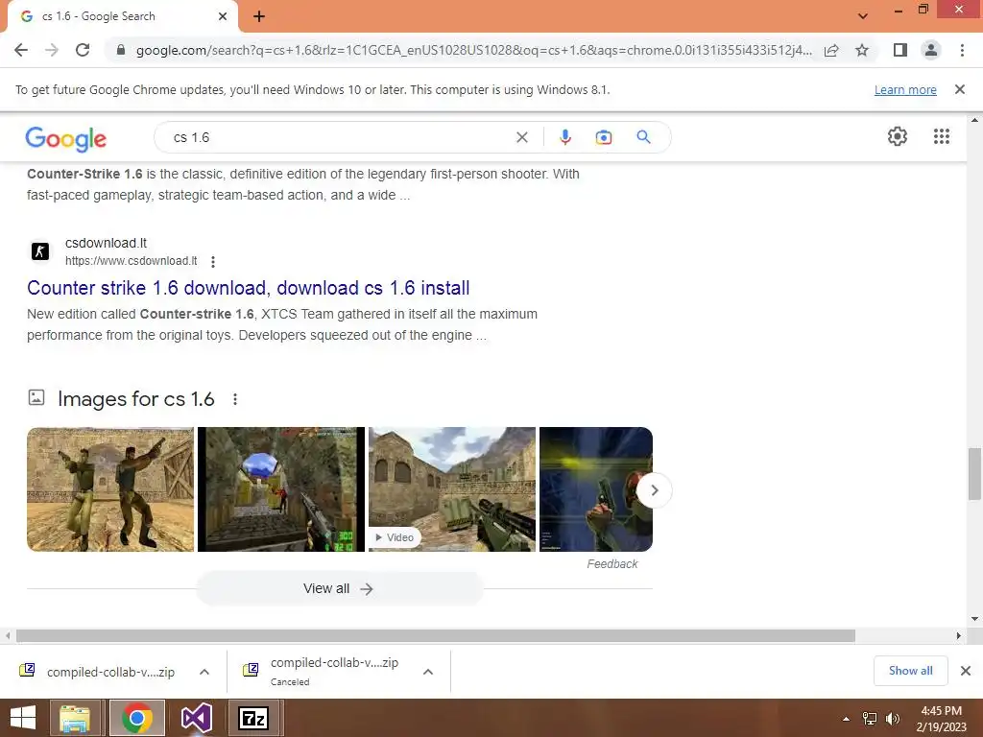
Task: Open the three-dot menu beside Images heading
Action: click(235, 399)
